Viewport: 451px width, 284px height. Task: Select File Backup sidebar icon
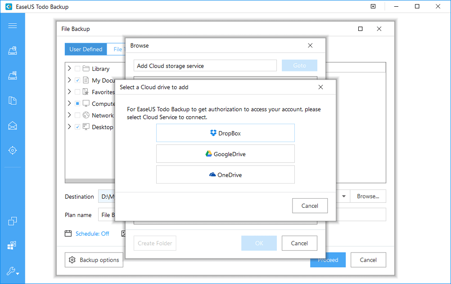[x=12, y=100]
